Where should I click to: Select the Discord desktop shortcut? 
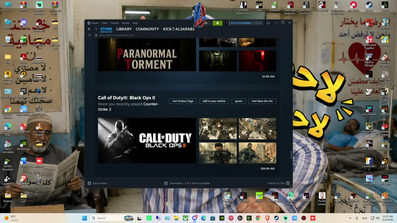[23, 24]
